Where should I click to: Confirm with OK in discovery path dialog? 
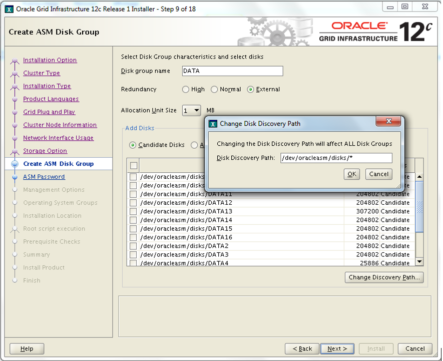coord(352,174)
